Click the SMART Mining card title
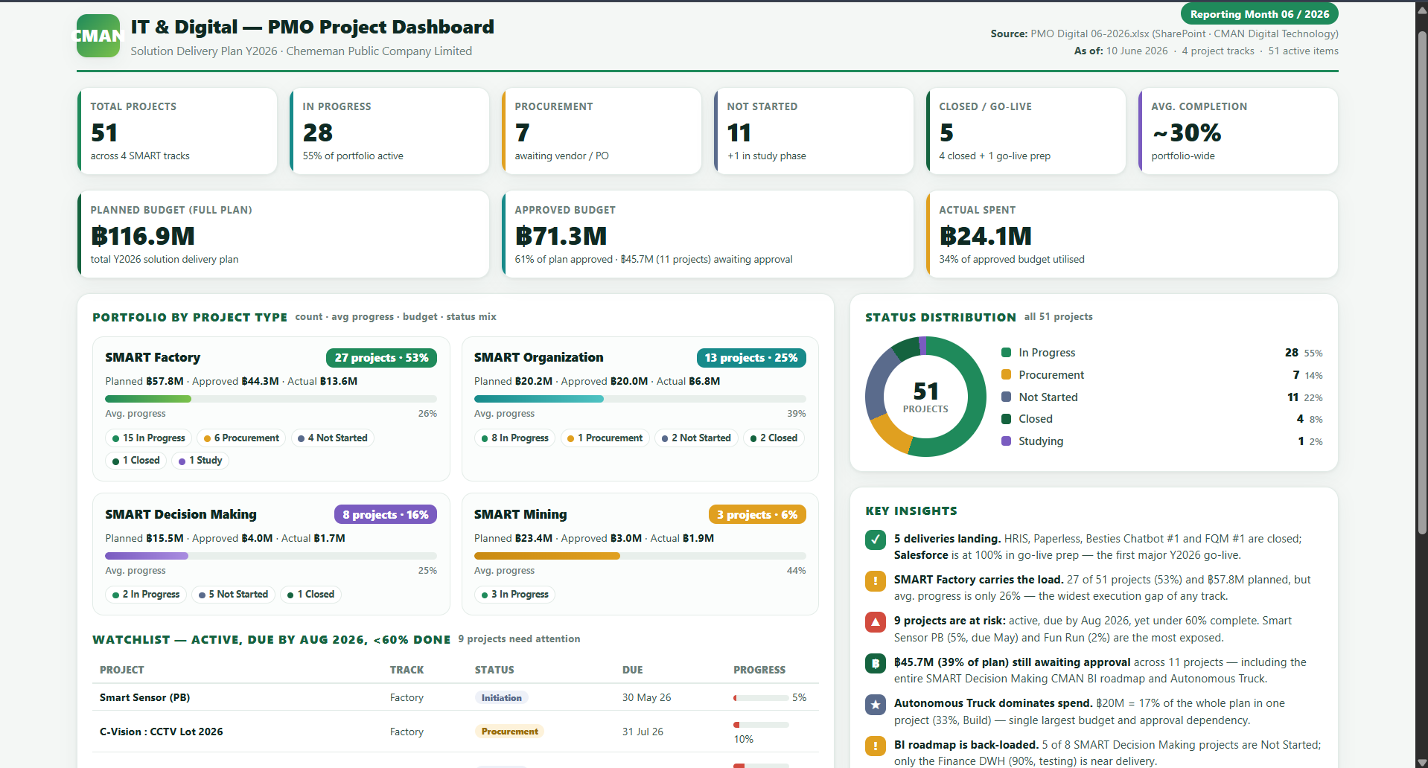 coord(520,515)
